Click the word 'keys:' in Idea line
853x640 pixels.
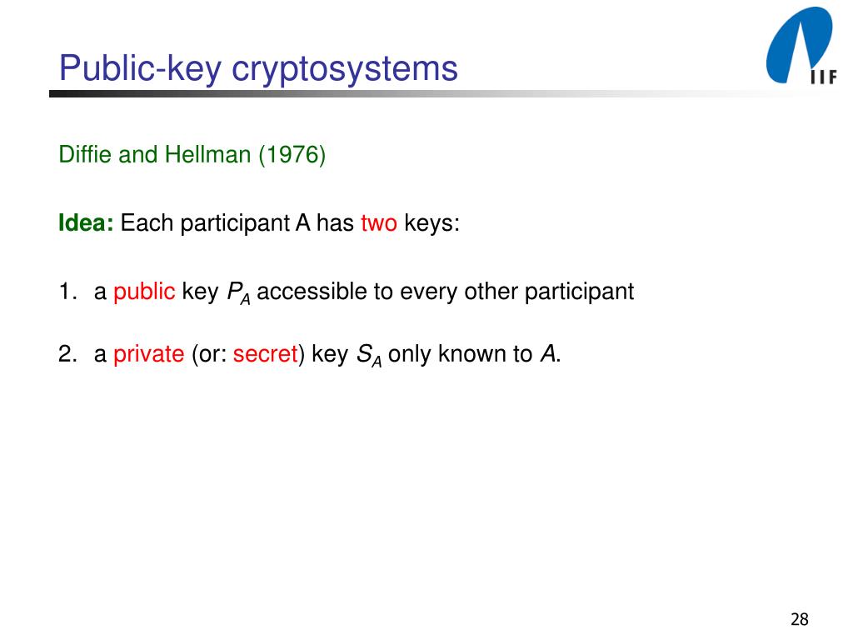click(x=431, y=223)
